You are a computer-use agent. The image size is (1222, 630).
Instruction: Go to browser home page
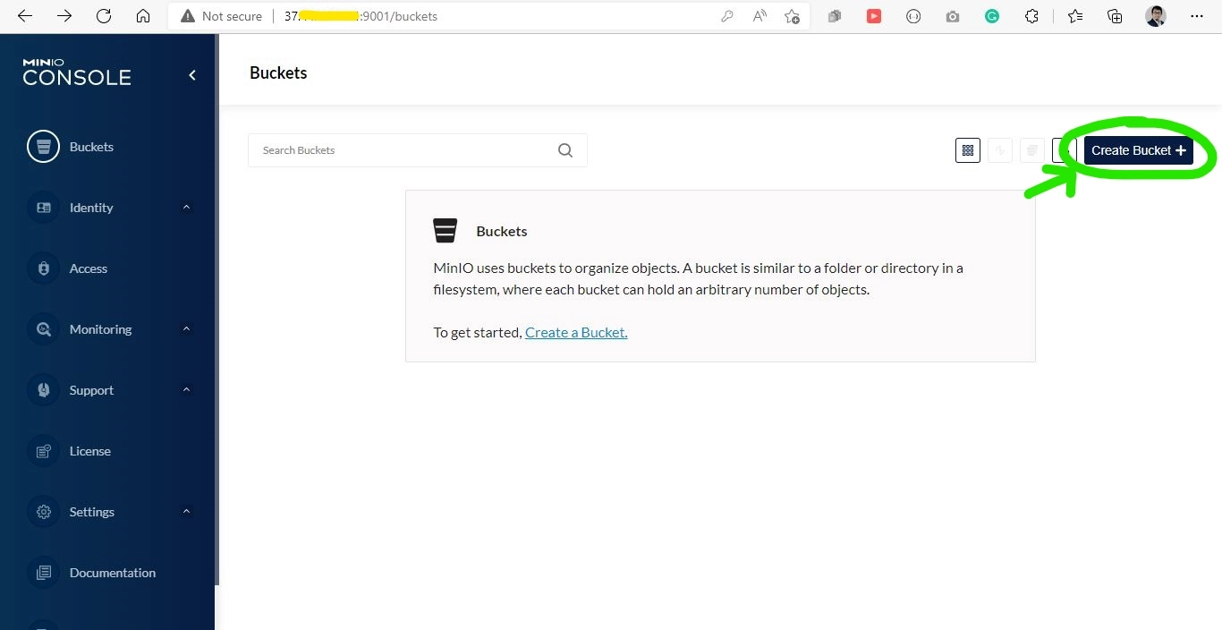coord(143,16)
